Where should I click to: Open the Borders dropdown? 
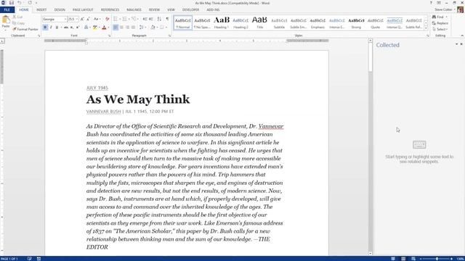[166, 28]
